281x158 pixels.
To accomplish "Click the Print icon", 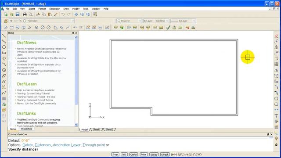I will coord(25,14).
